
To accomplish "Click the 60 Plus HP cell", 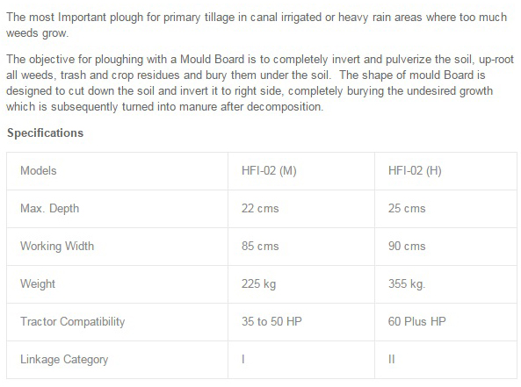I will 416,321.
